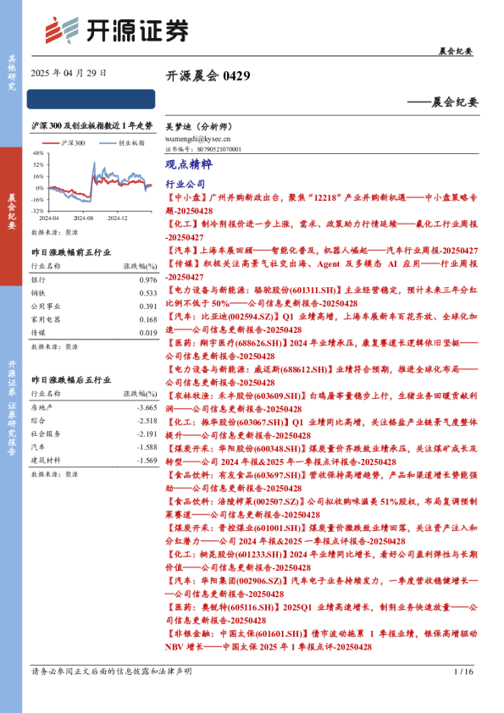Click the 沪深300 legend entry
The height and width of the screenshot is (713, 504).
pyautogui.click(x=64, y=143)
